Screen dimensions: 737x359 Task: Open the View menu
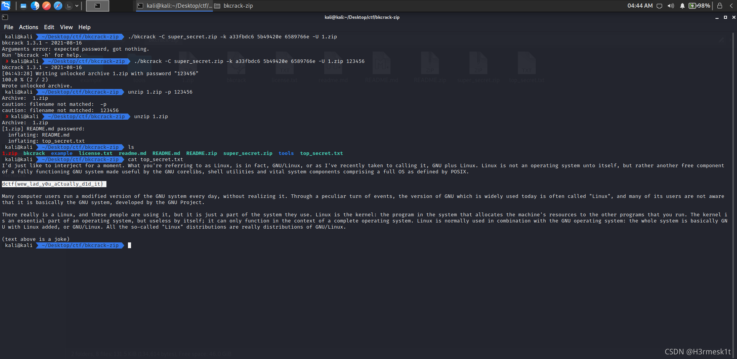click(x=66, y=27)
